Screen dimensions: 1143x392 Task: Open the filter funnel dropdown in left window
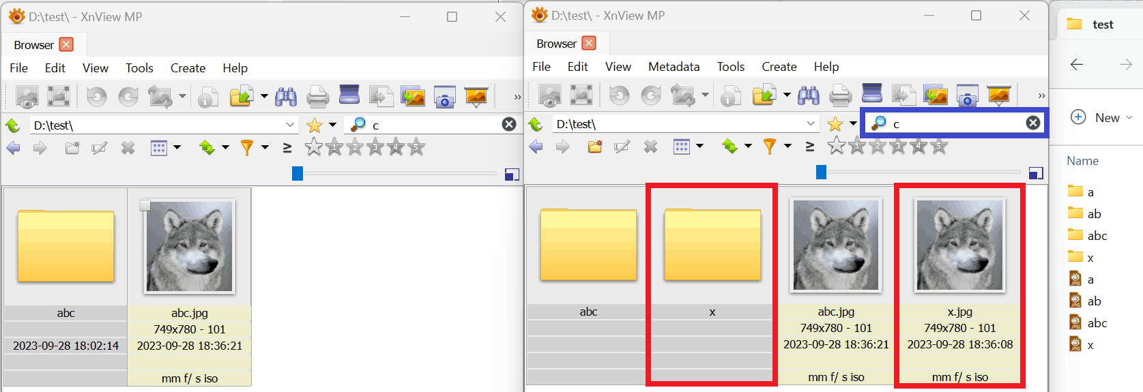(265, 147)
